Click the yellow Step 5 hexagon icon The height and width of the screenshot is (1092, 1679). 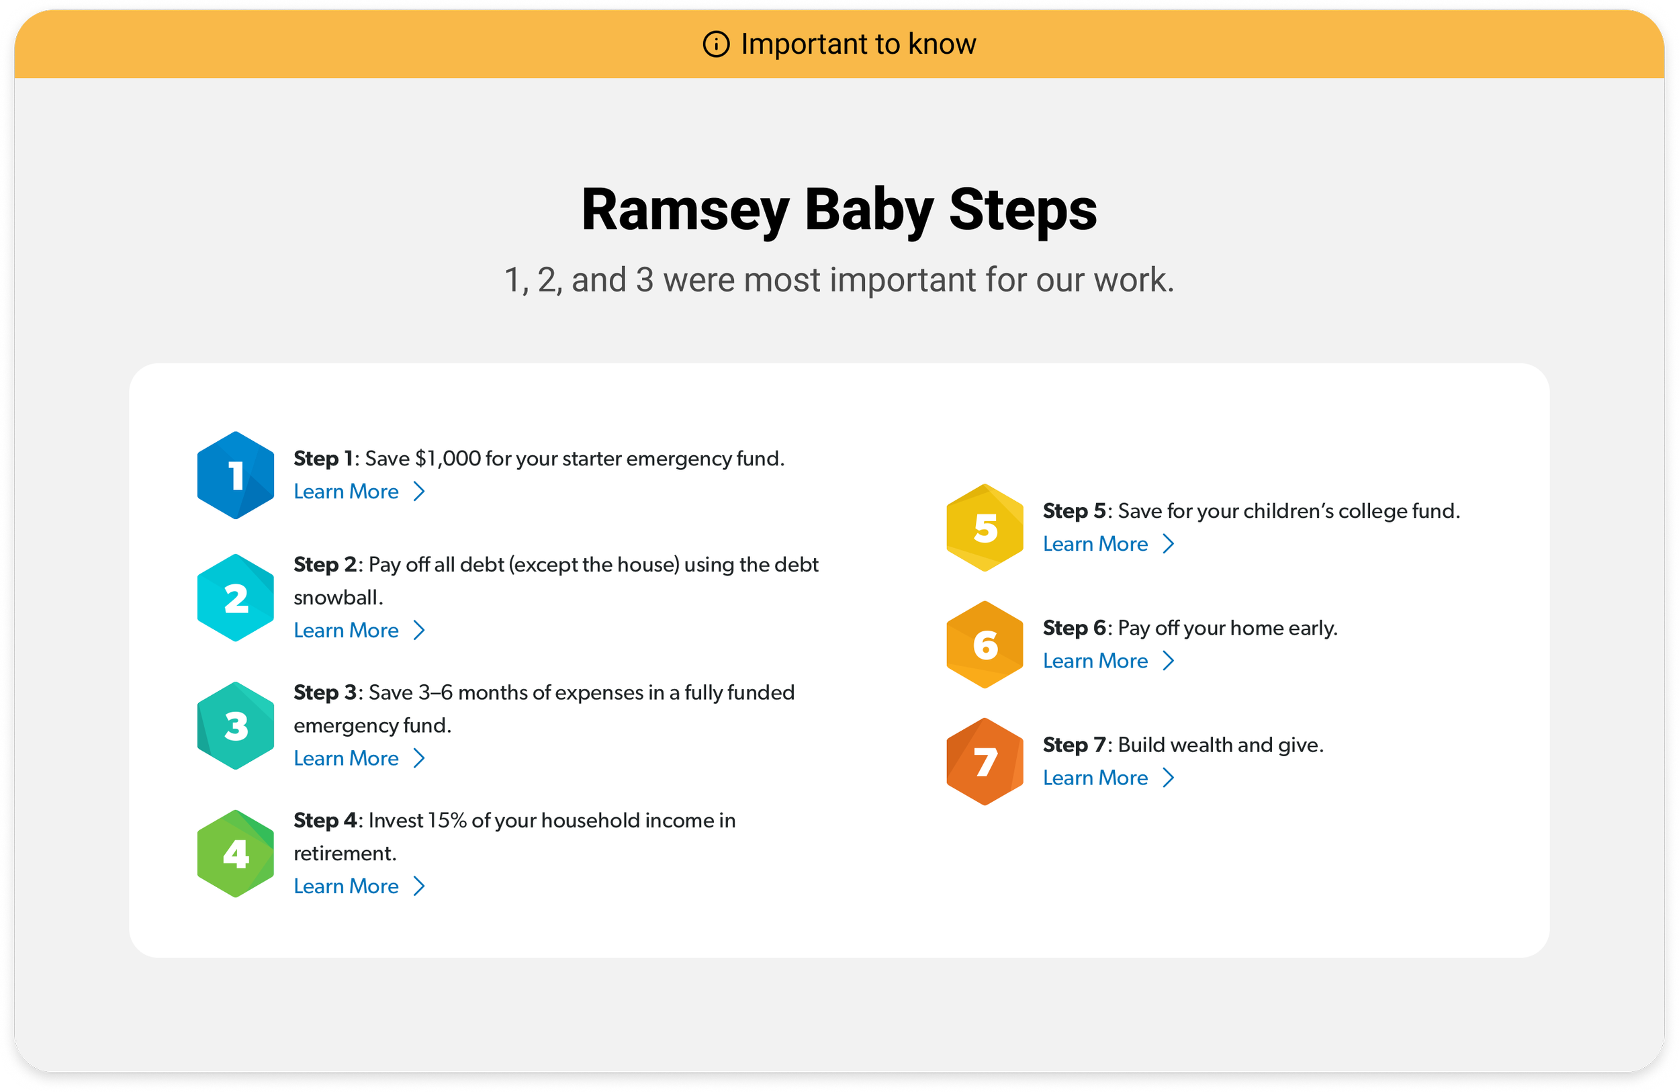click(x=985, y=528)
